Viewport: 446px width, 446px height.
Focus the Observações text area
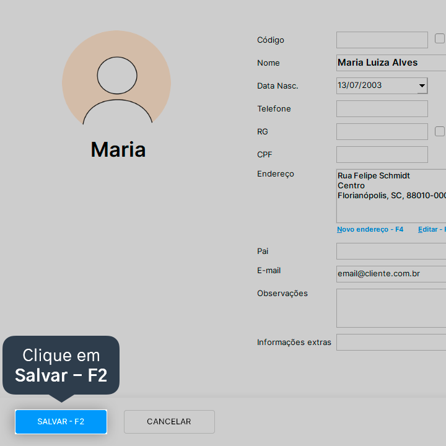click(x=391, y=308)
